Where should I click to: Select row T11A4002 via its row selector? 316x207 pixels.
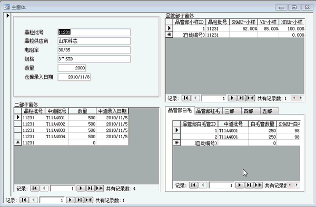pyautogui.click(x=18, y=124)
